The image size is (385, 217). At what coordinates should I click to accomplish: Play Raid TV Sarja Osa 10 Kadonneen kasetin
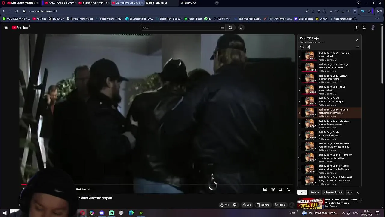click(329, 158)
